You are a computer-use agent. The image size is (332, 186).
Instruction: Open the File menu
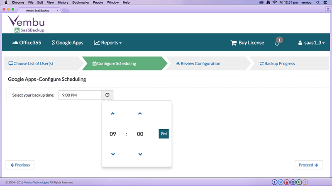(31, 2)
